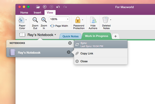
Task: Toggle Hide Authors
Action: (93, 23)
